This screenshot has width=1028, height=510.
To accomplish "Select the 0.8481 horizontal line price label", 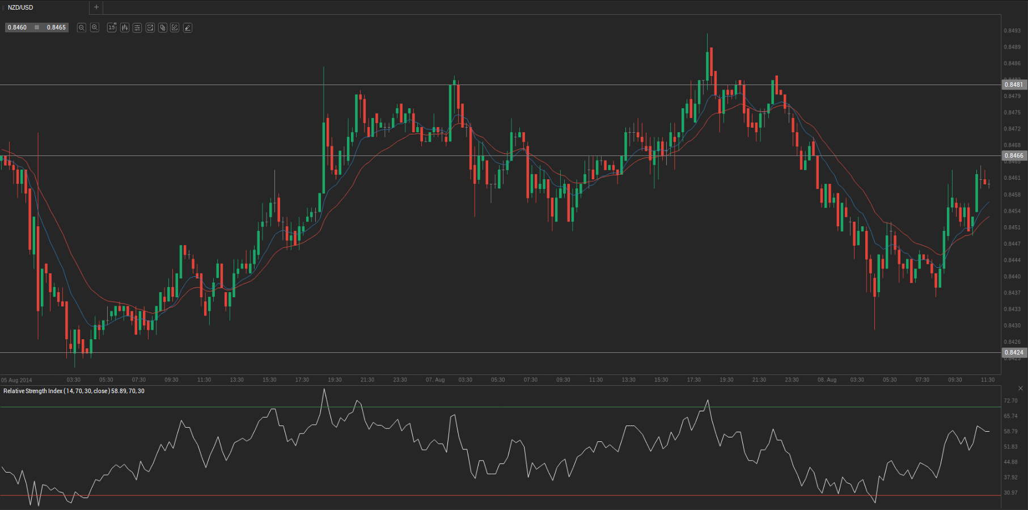I will pos(1014,85).
